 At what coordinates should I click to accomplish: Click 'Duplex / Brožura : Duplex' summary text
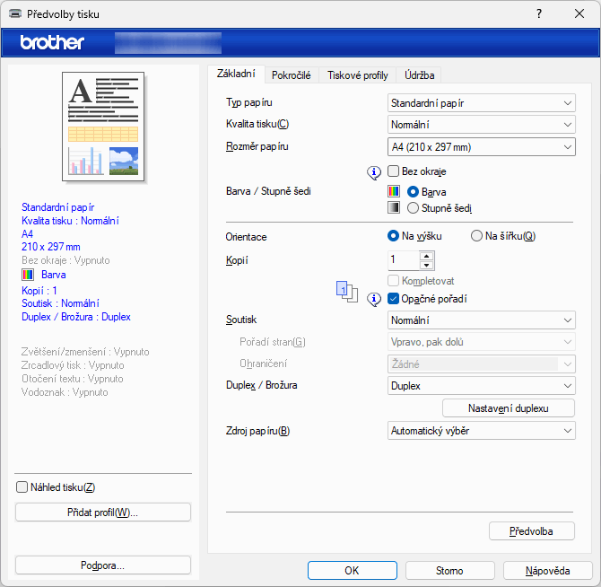click(76, 317)
